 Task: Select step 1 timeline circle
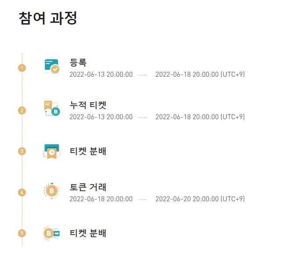22,68
